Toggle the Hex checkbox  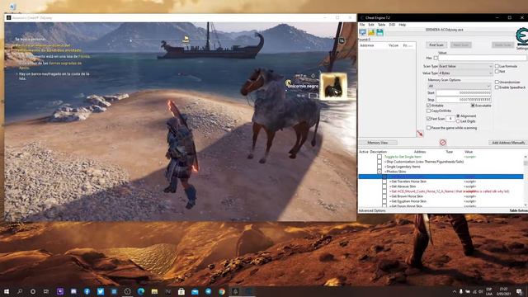(436, 58)
